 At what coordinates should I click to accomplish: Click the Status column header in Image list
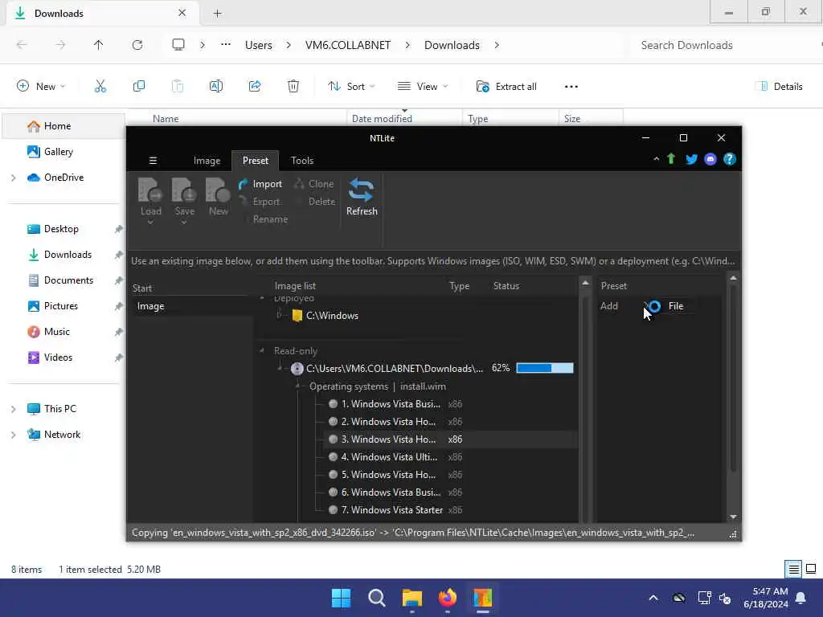(x=506, y=286)
